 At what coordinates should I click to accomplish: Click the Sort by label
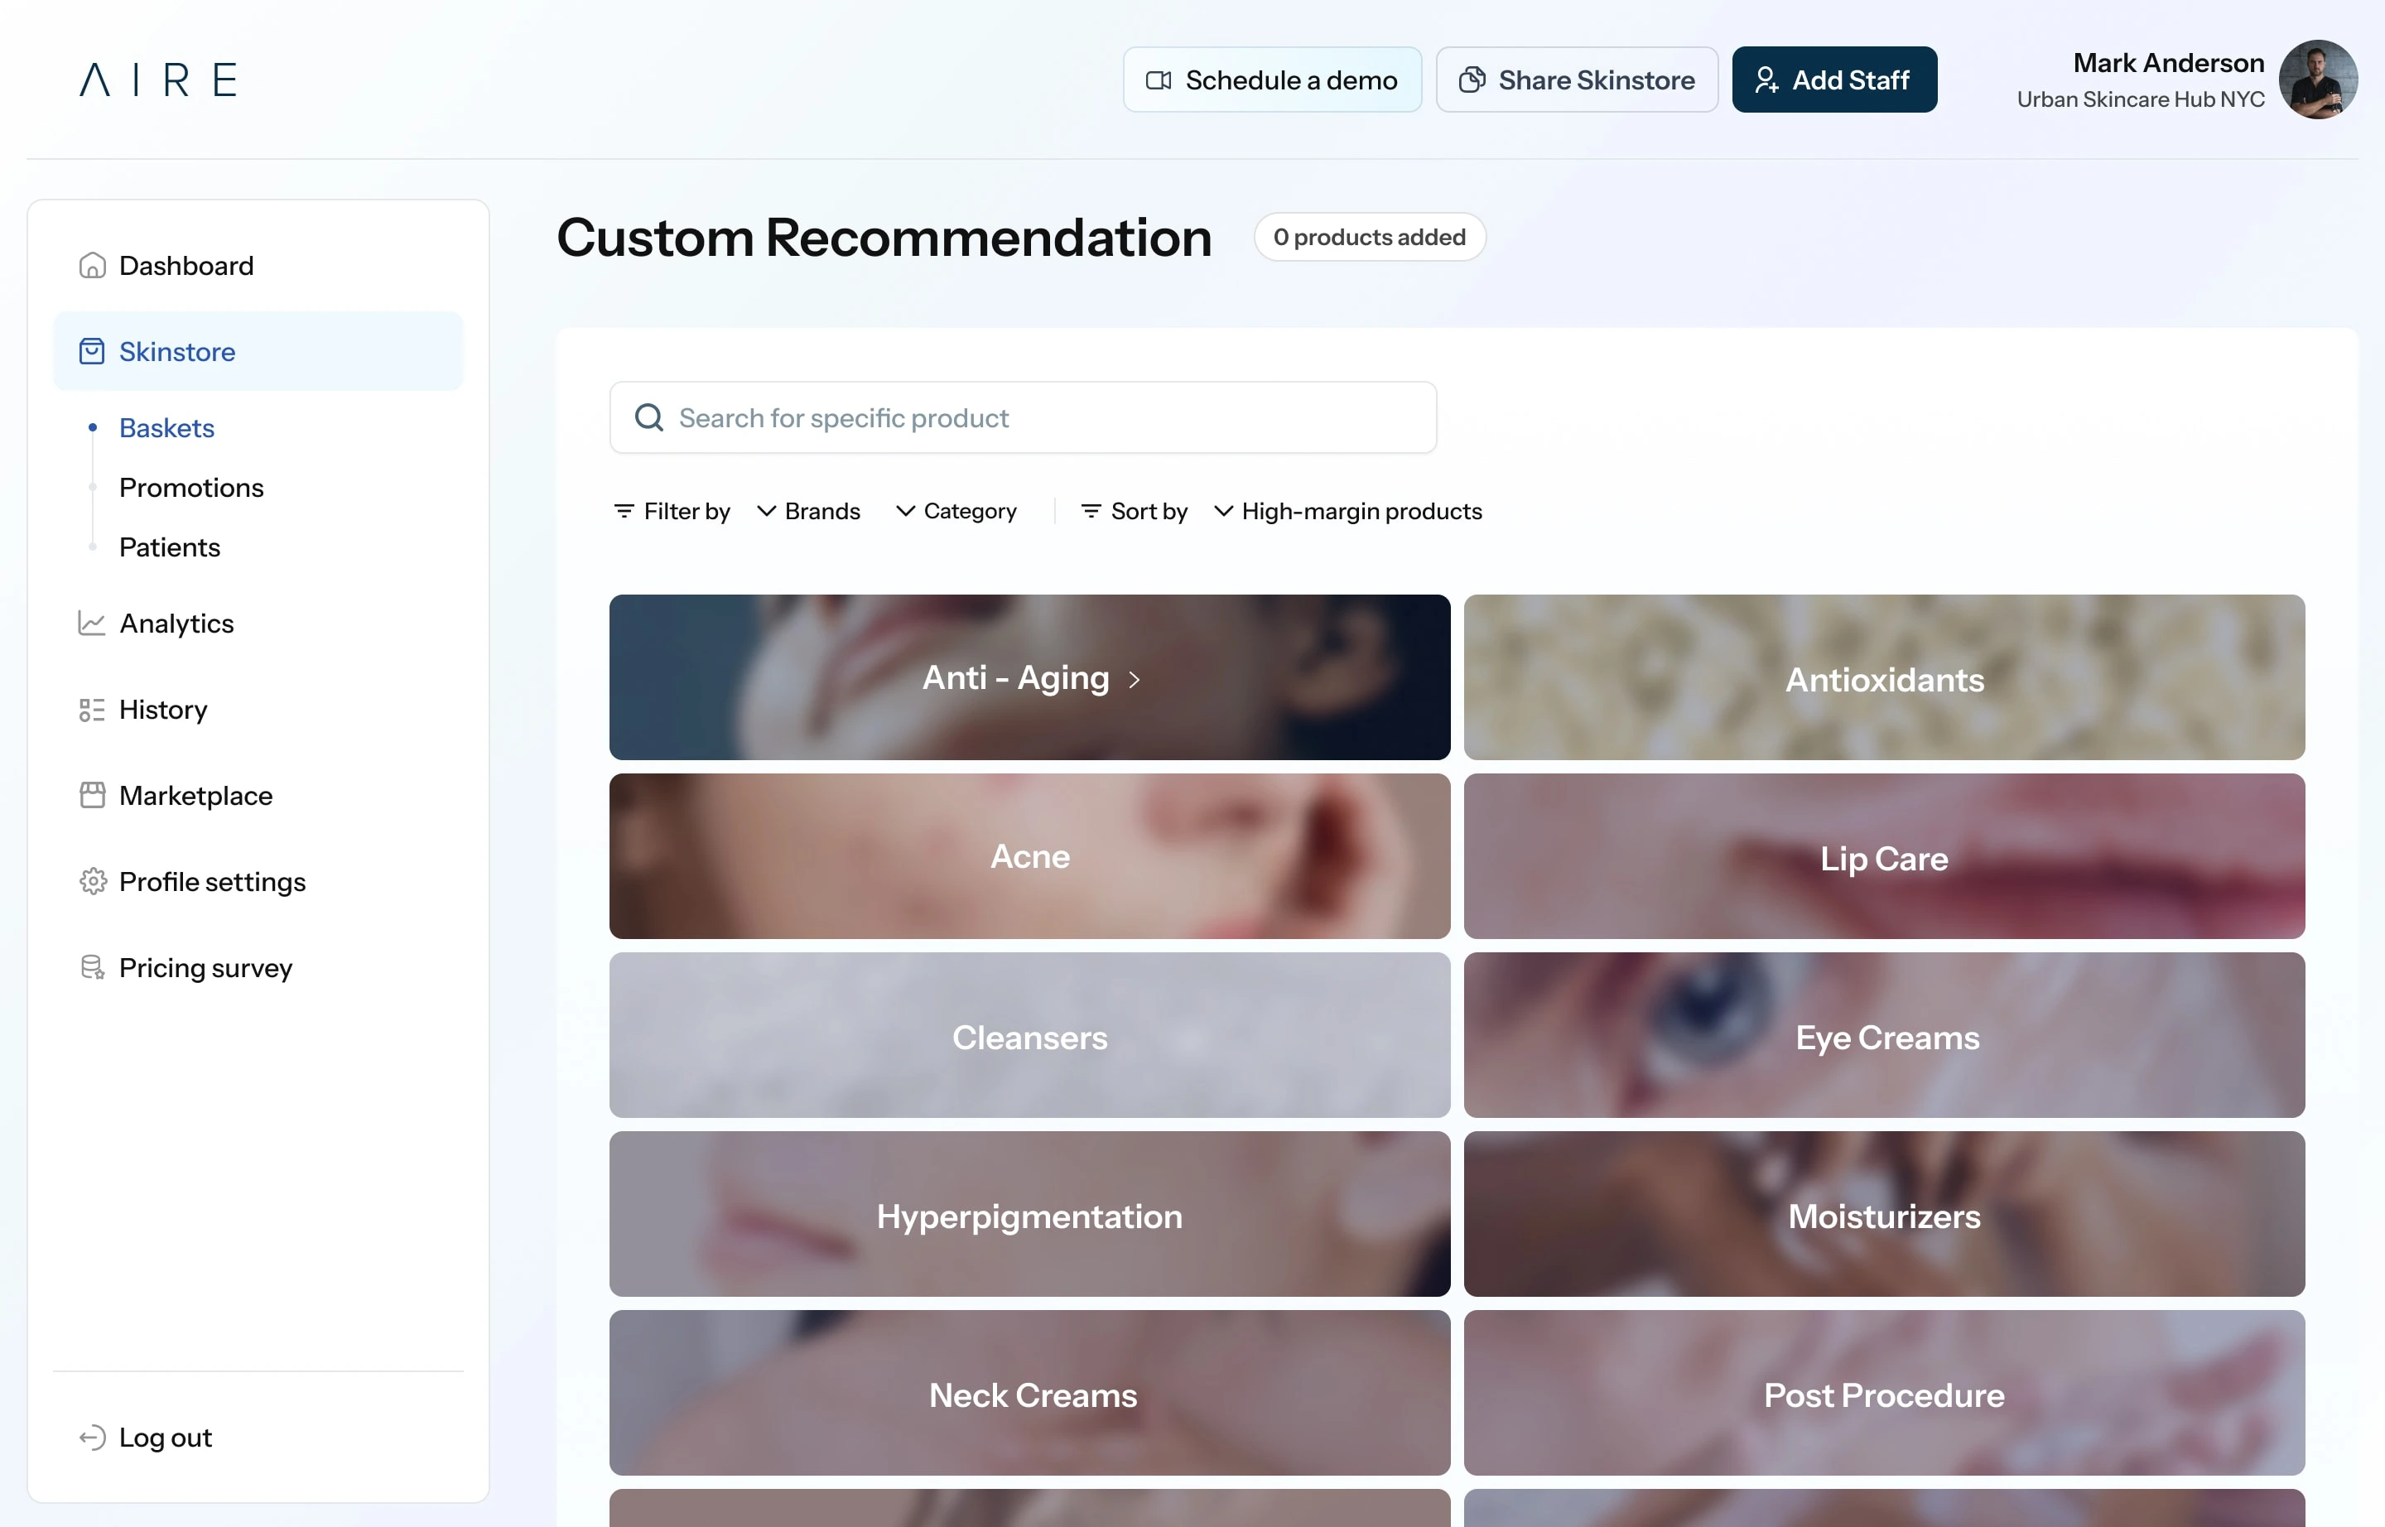click(1149, 511)
